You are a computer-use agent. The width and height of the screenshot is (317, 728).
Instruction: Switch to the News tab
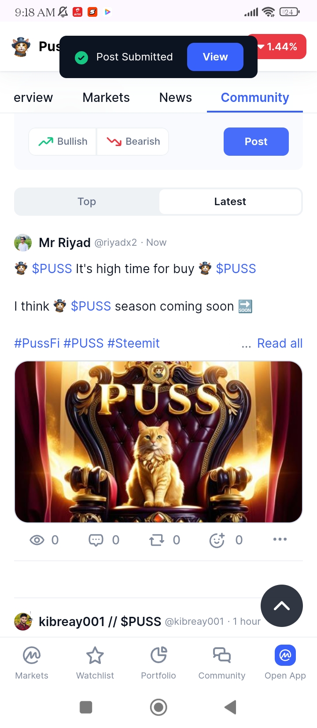click(176, 98)
